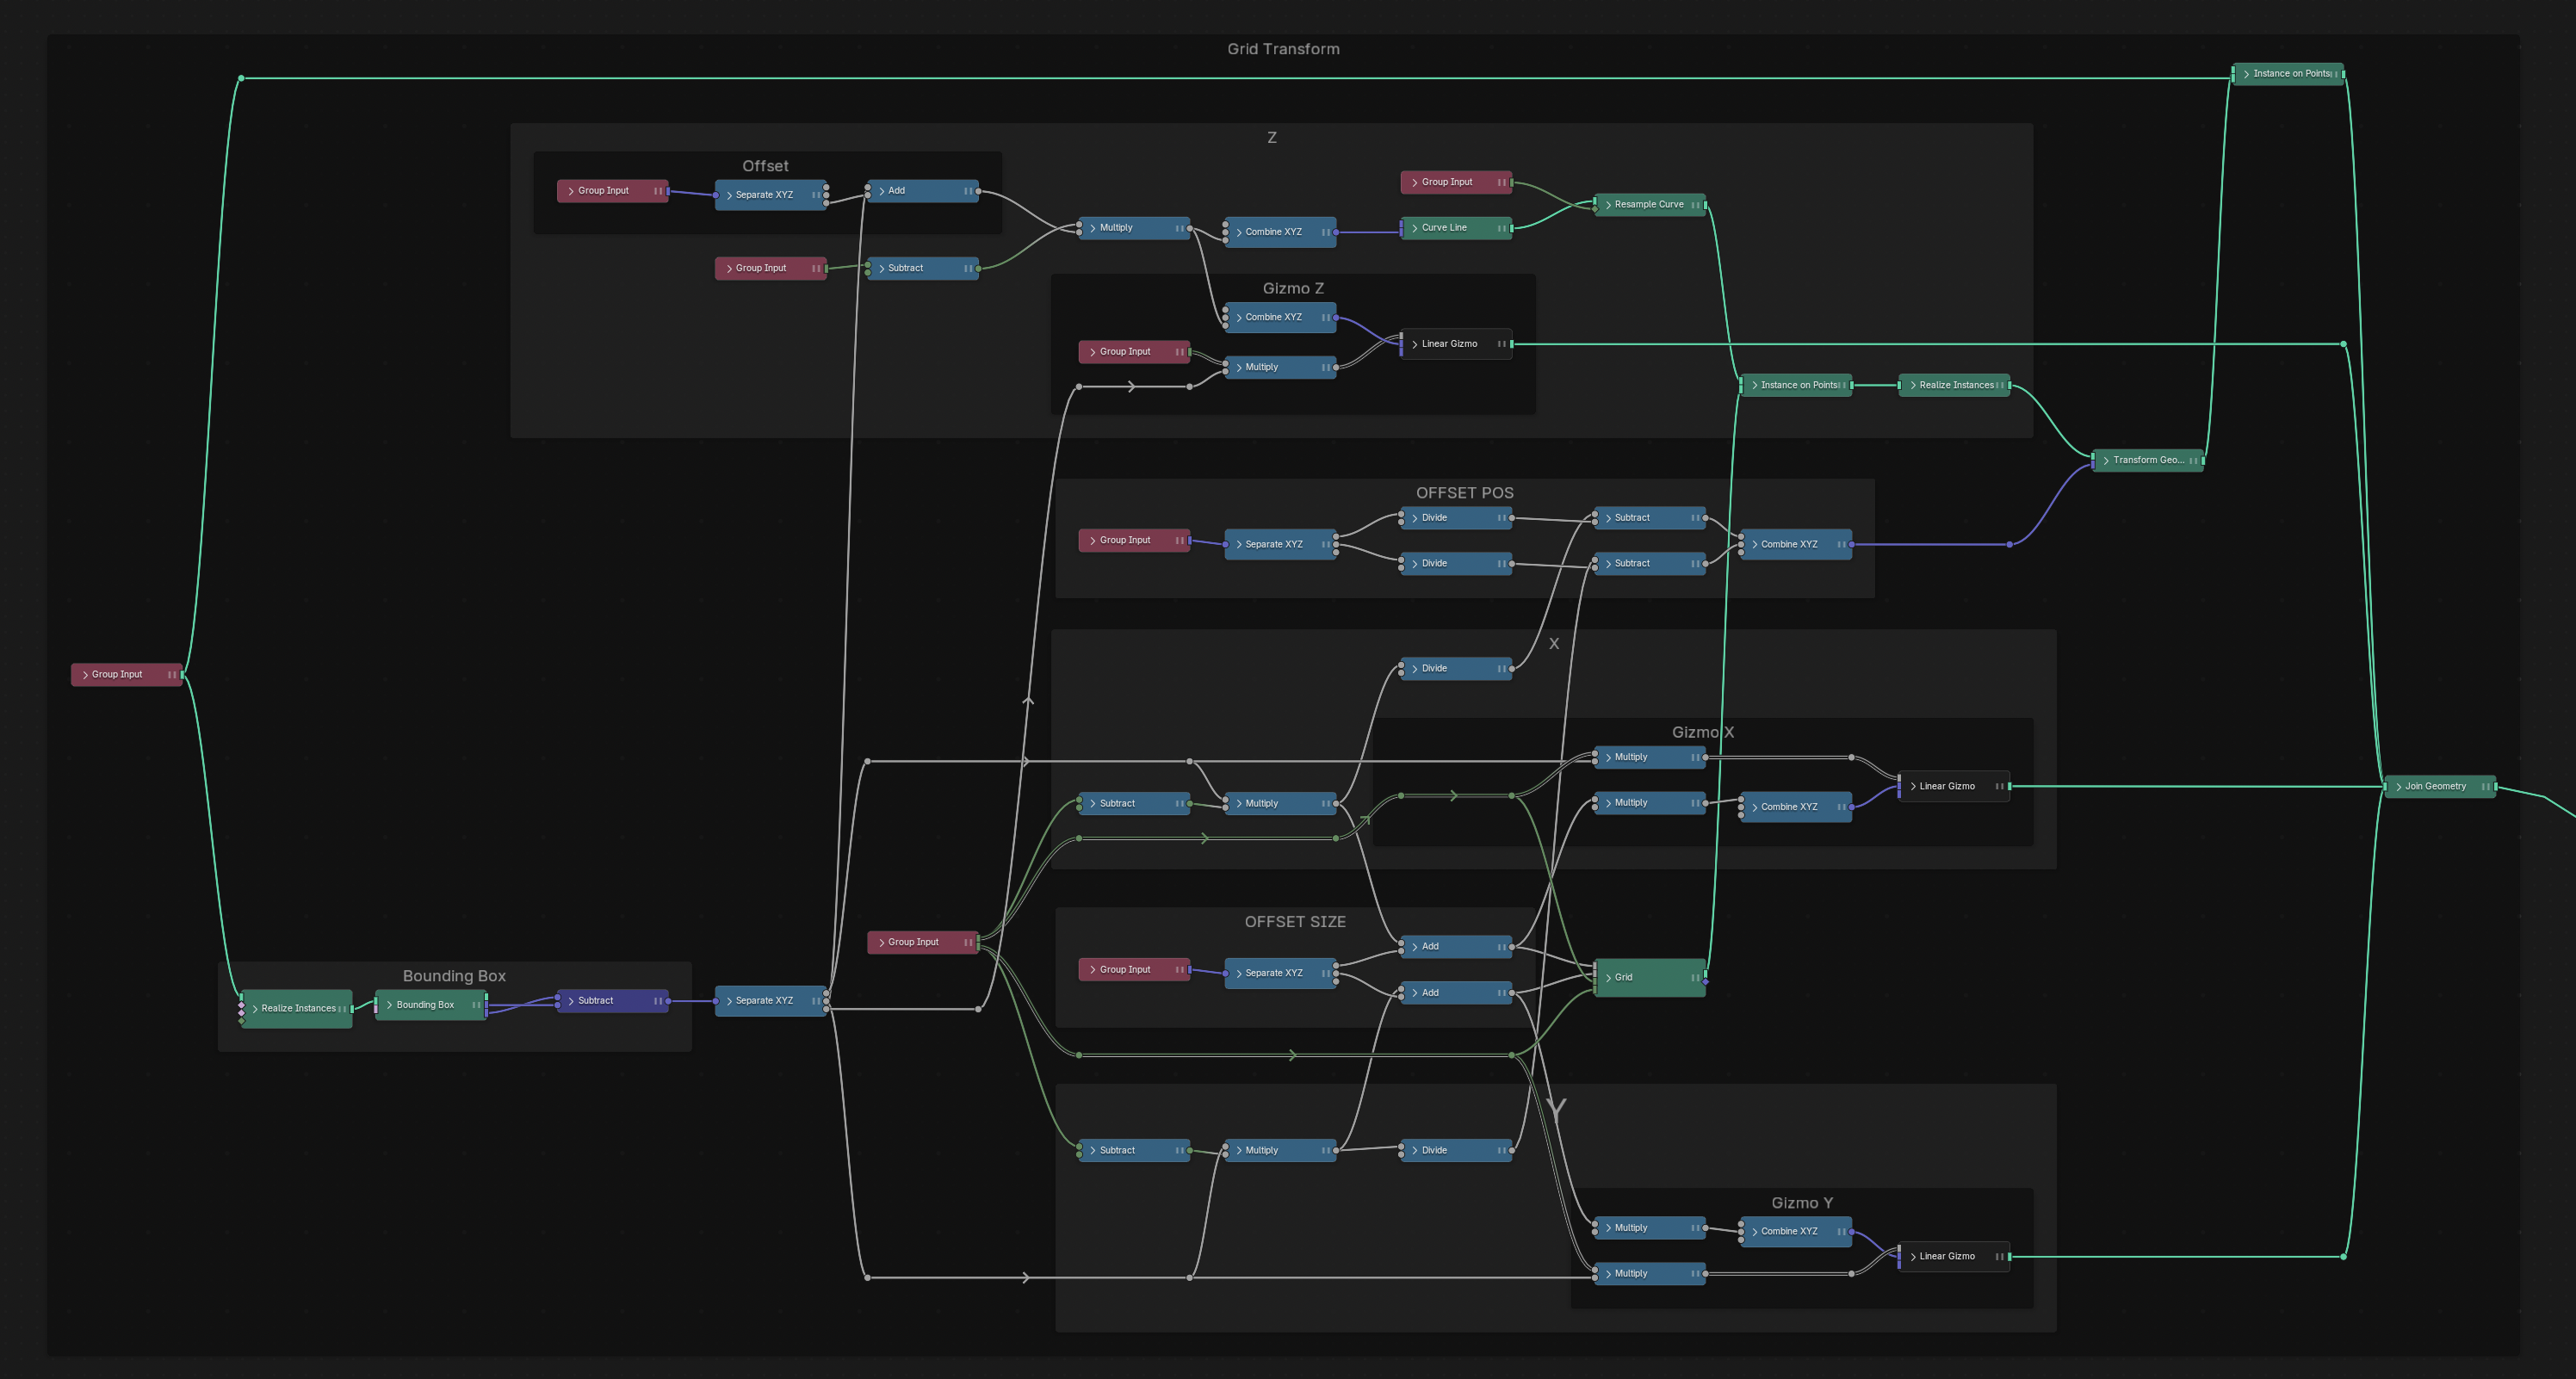Select Group Input node connected to Resample Curve
Viewport: 2576px width, 1379px height.
coord(1456,182)
